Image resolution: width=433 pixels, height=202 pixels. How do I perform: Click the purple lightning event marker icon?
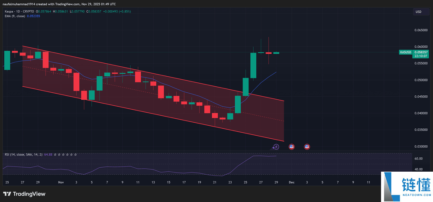(x=276, y=147)
